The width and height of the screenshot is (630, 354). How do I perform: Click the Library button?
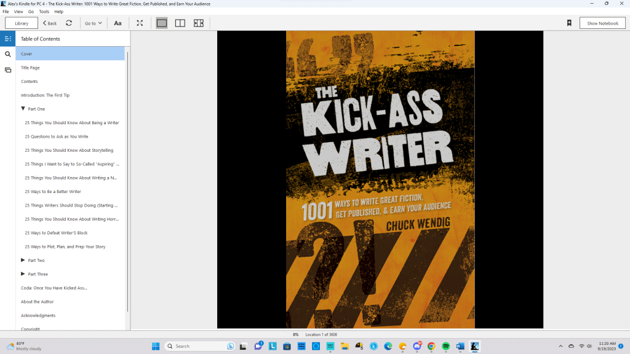point(22,23)
